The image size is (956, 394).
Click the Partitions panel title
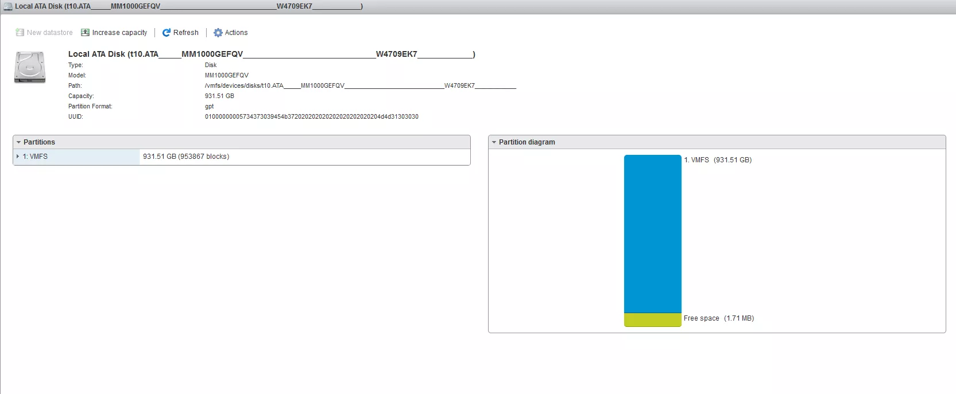click(39, 142)
